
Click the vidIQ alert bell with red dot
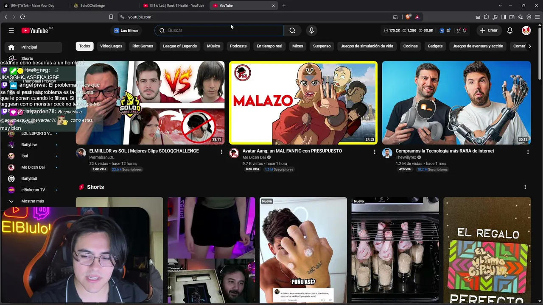point(465,30)
